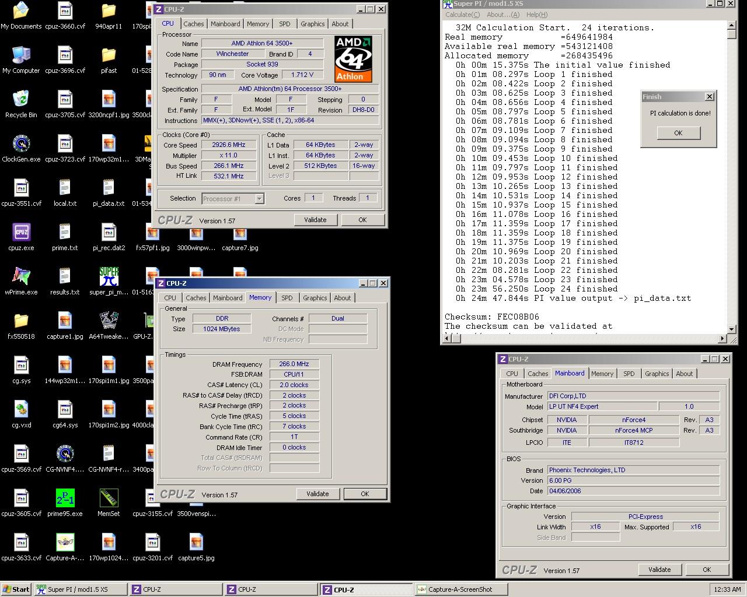This screenshot has width=747, height=597.
Task: Click OK in the top CPU-Z window
Action: tap(362, 220)
